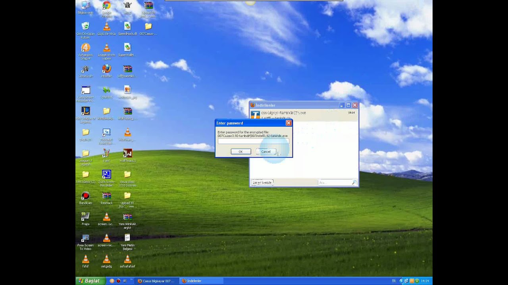Select the Fraps desktop shortcut
The image size is (508, 285).
pyautogui.click(x=85, y=219)
